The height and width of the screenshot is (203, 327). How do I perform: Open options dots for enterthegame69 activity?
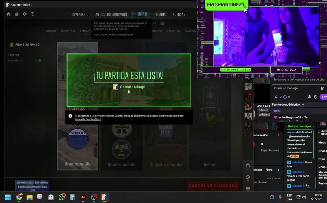[x=325, y=118]
